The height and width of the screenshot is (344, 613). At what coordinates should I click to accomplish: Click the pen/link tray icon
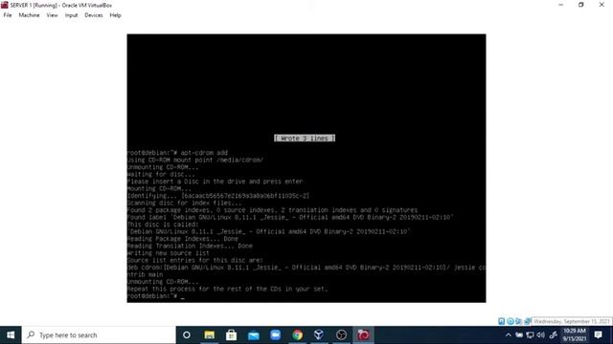tap(553, 335)
